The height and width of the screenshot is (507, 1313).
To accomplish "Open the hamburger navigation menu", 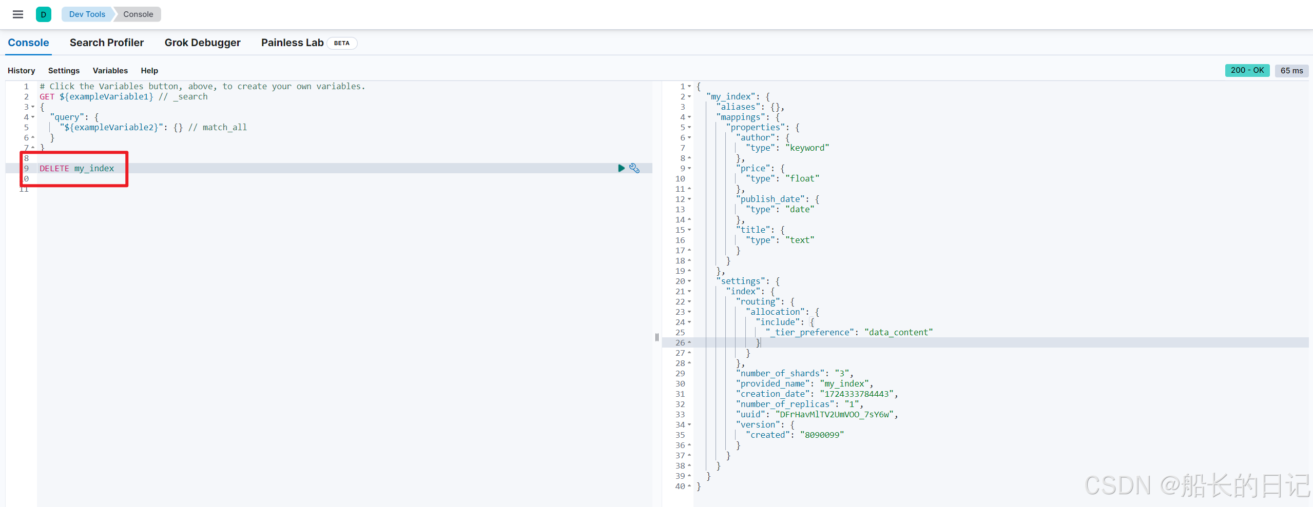I will point(18,14).
